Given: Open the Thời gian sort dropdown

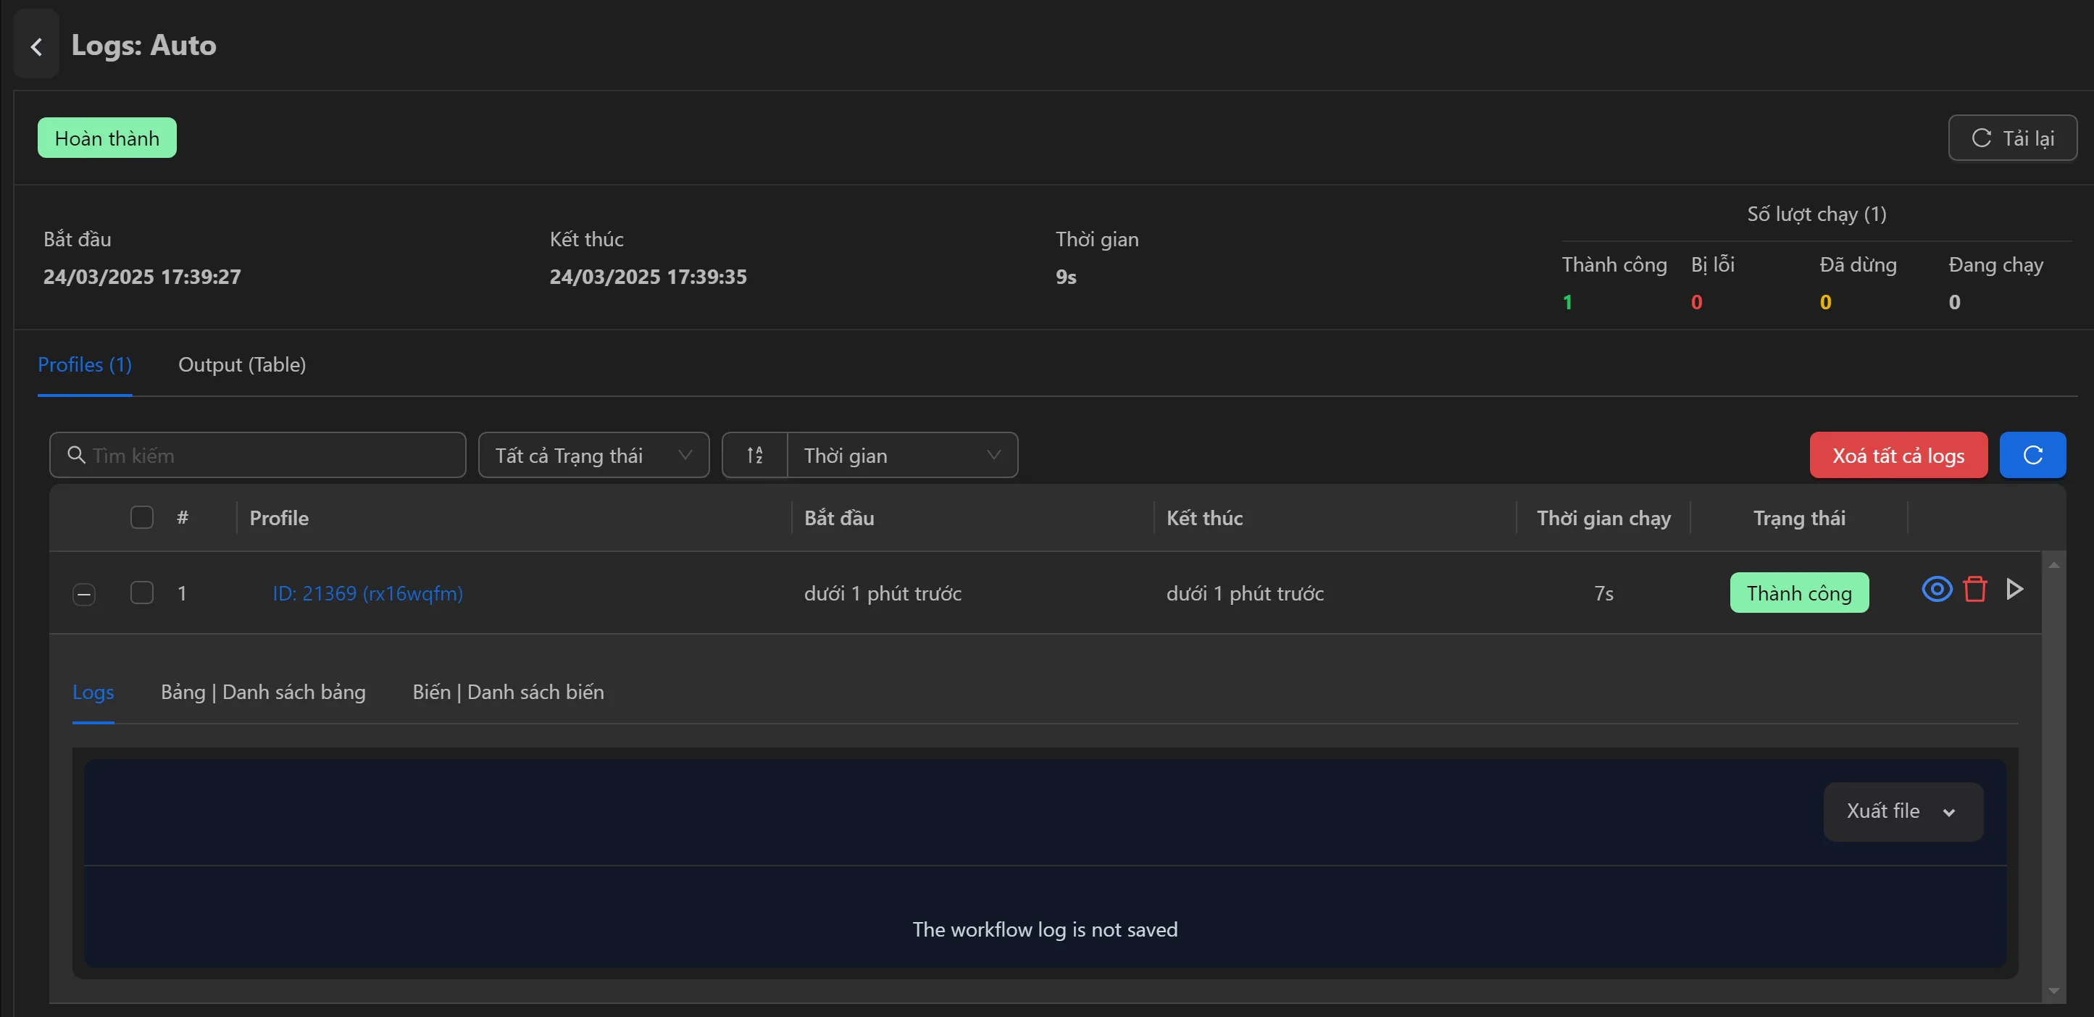Looking at the screenshot, I should pyautogui.click(x=902, y=455).
